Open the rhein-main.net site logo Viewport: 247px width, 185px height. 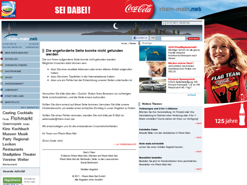click(20, 37)
